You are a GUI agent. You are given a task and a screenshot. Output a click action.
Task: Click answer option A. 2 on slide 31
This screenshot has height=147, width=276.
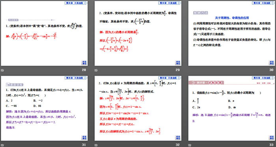(9, 101)
